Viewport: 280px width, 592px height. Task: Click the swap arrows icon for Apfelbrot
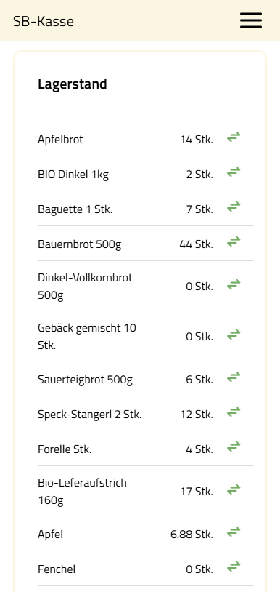[234, 137]
